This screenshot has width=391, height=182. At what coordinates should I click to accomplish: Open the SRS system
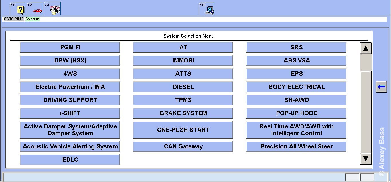(x=296, y=48)
